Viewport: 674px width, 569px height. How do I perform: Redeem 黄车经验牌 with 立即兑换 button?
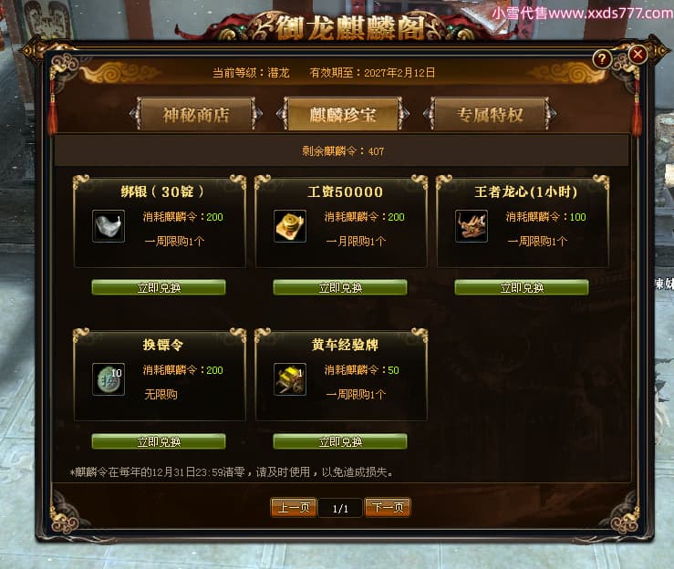[340, 441]
